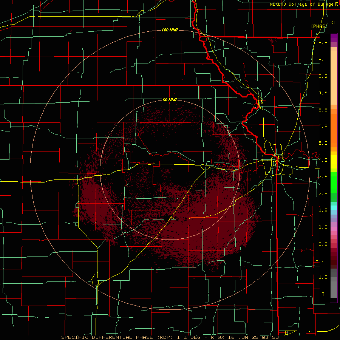Click the -0.5 value on the color scale
Viewport: 340px width, 340px height.
(321, 261)
